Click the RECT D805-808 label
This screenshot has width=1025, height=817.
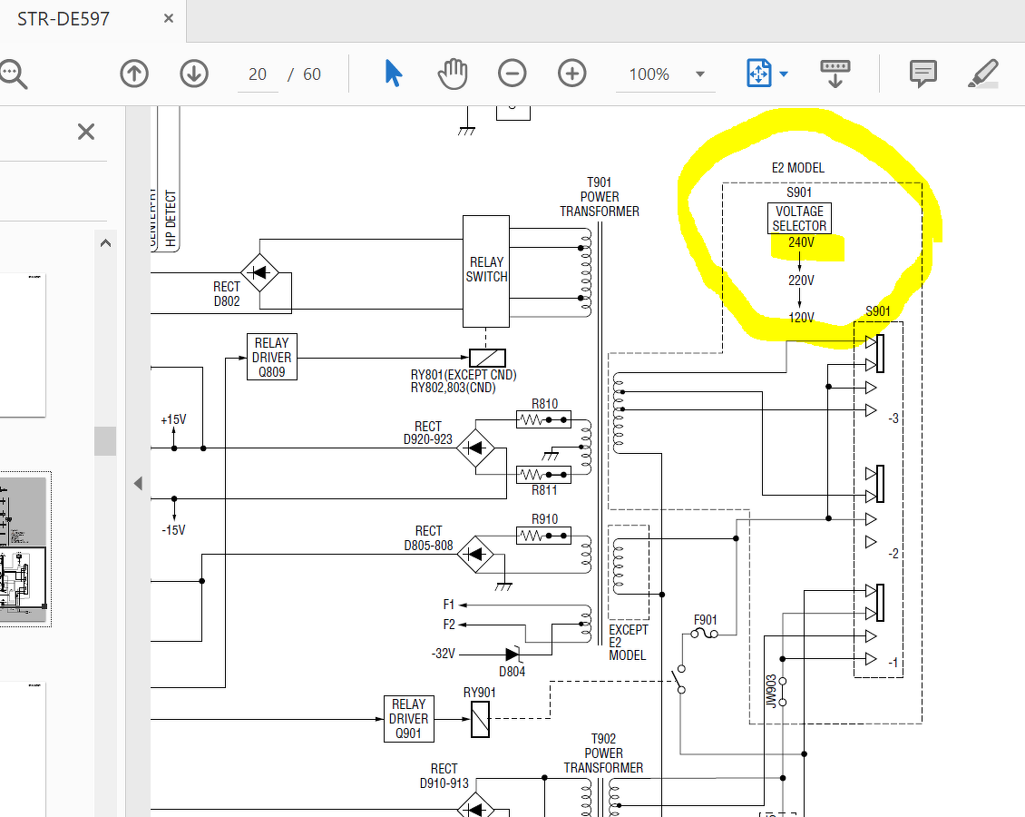(x=429, y=537)
